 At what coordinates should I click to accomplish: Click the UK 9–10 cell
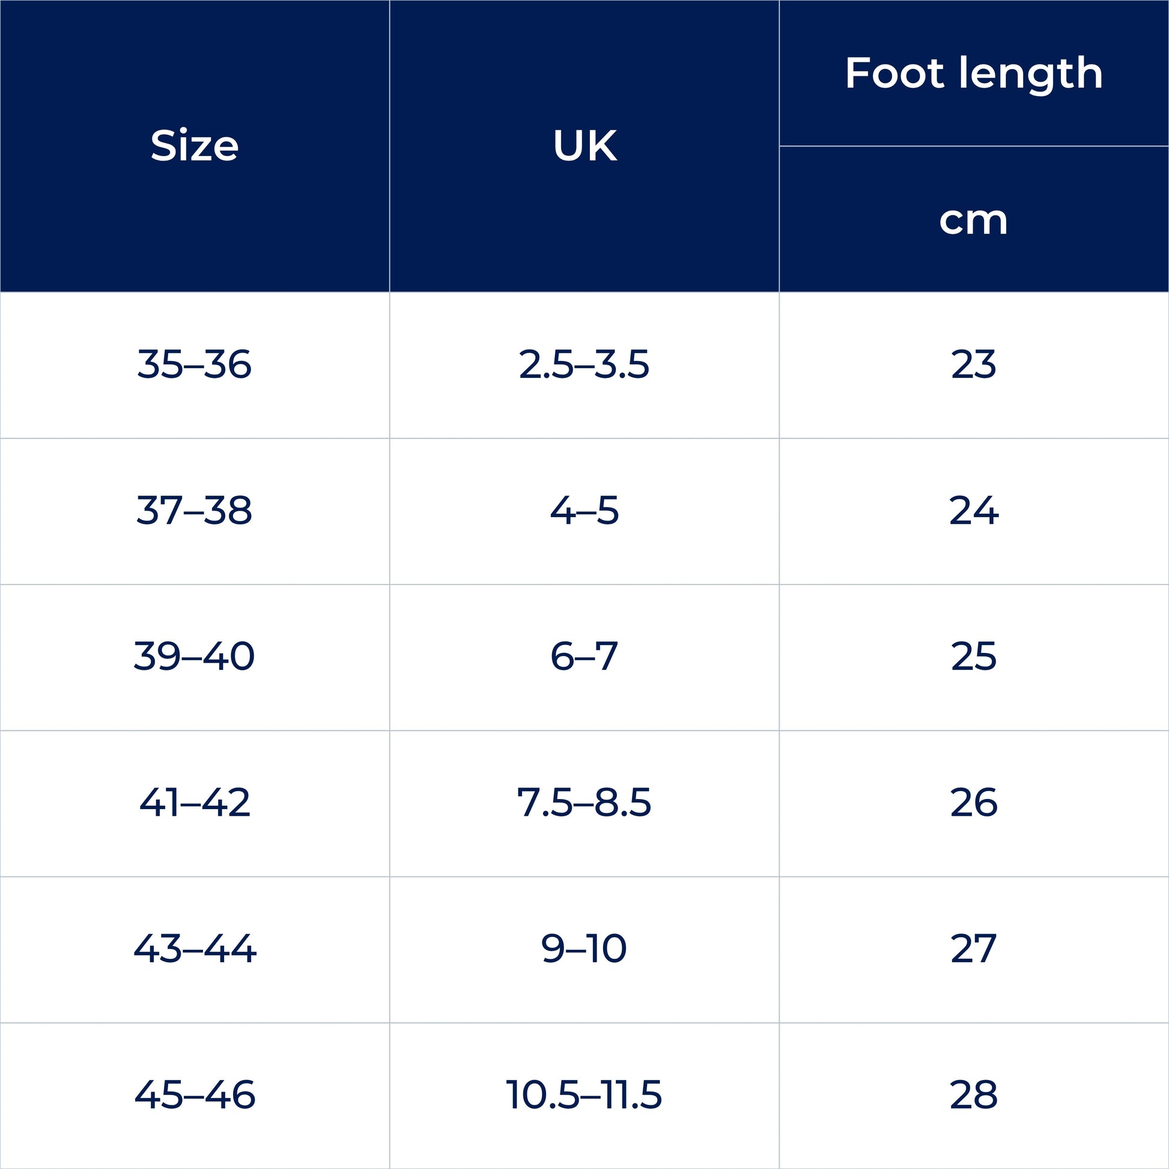click(584, 949)
